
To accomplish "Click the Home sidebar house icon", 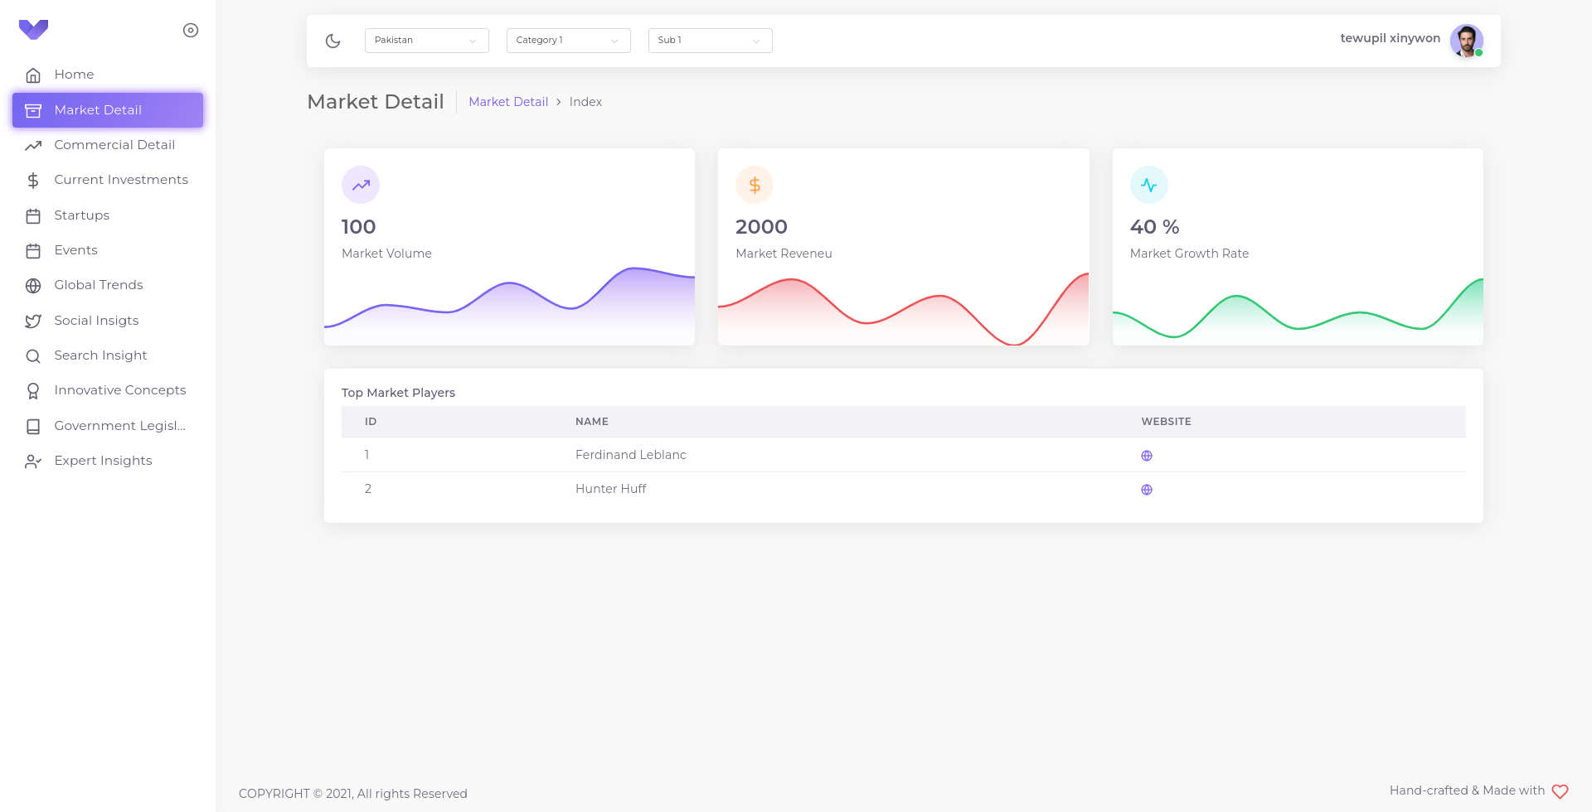I will 33,75.
